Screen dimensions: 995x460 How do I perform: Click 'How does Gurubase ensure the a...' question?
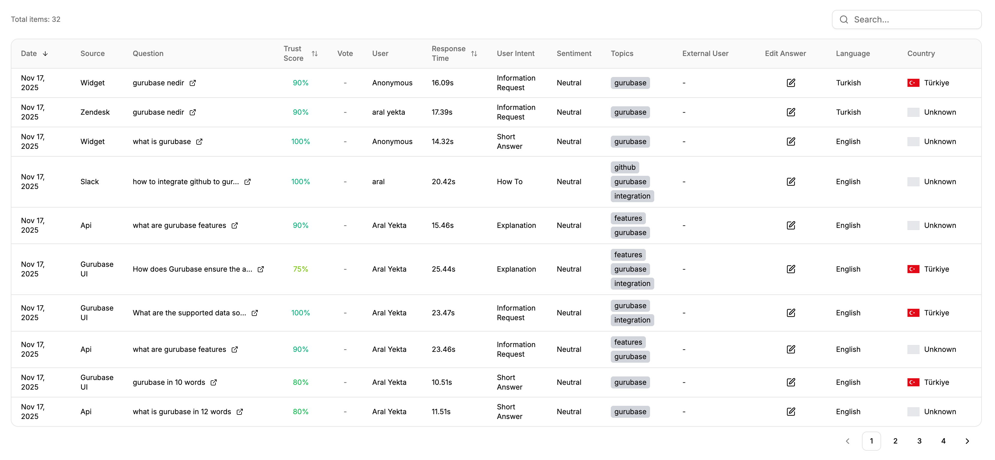(x=192, y=269)
